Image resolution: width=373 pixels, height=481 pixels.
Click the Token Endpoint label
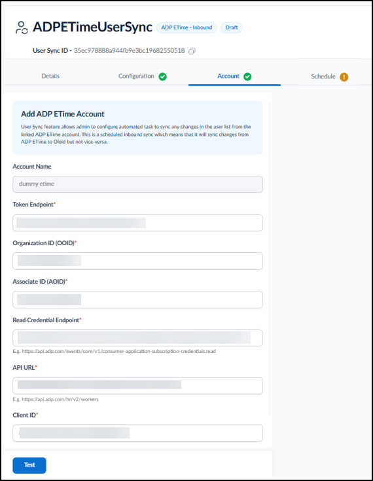[x=33, y=205]
